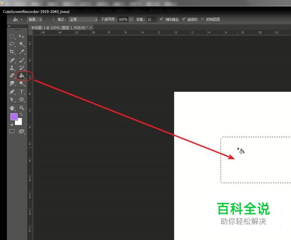The image size is (291, 240).
Task: Toggle the all layers checkbox
Action: coord(202,19)
